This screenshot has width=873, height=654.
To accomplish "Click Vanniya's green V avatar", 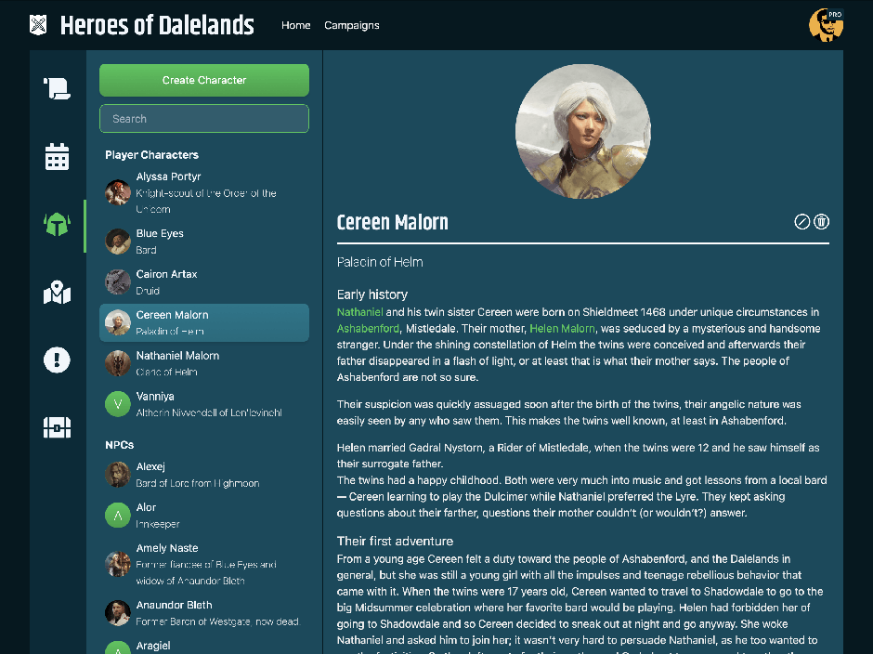I will pos(117,404).
